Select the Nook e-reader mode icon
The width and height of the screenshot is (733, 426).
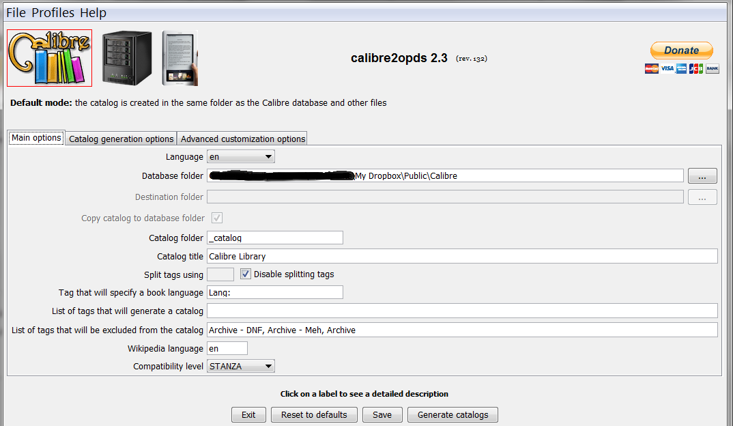pyautogui.click(x=180, y=58)
